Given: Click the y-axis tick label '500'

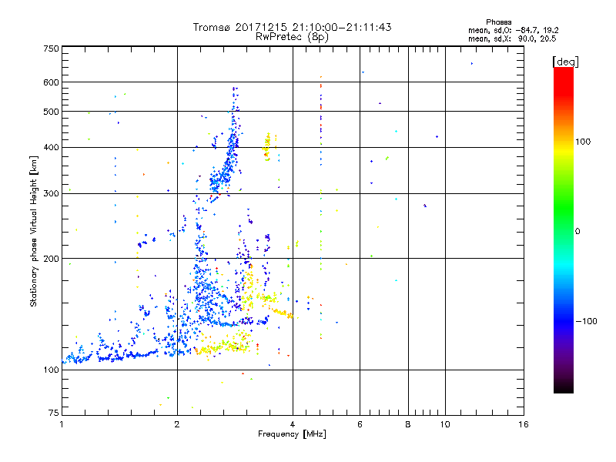Looking at the screenshot, I should tap(51, 112).
